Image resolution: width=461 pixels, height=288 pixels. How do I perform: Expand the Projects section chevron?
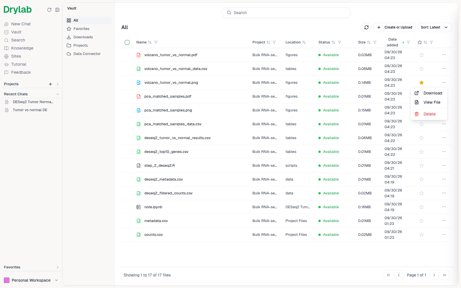coord(58,84)
